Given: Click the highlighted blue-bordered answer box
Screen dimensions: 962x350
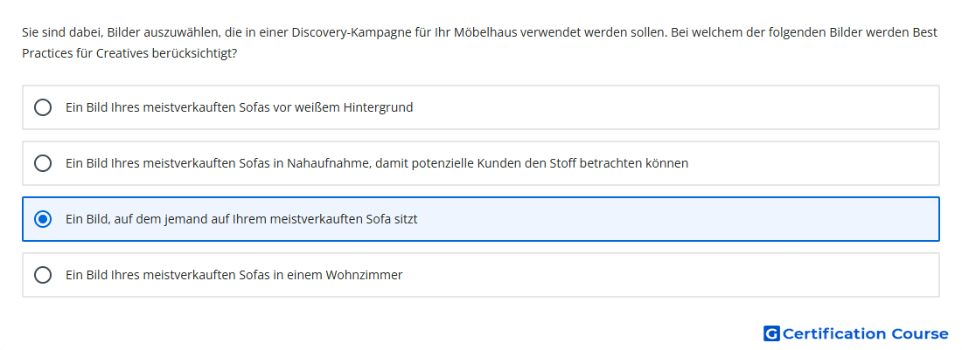Looking at the screenshot, I should coord(481,219).
